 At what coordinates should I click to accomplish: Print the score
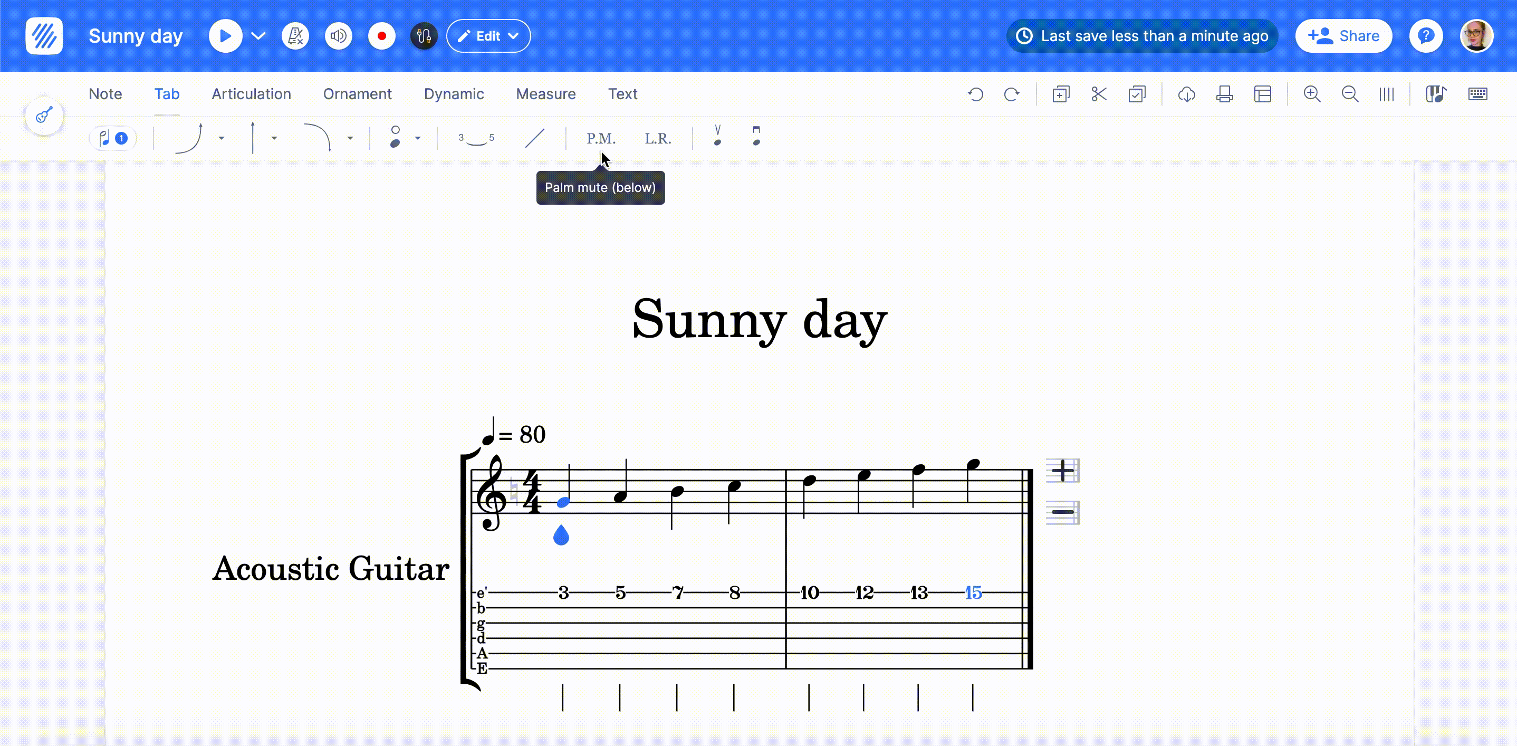pos(1224,94)
